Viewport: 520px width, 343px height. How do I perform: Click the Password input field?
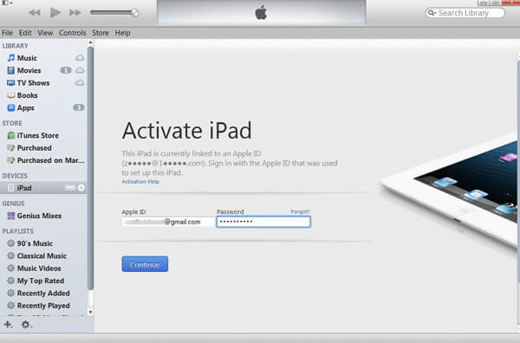pos(263,222)
